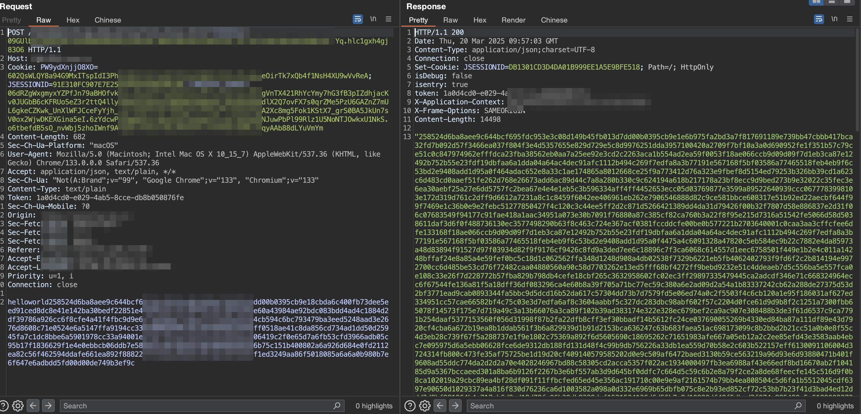Click the 'Request' panel title

point(16,6)
